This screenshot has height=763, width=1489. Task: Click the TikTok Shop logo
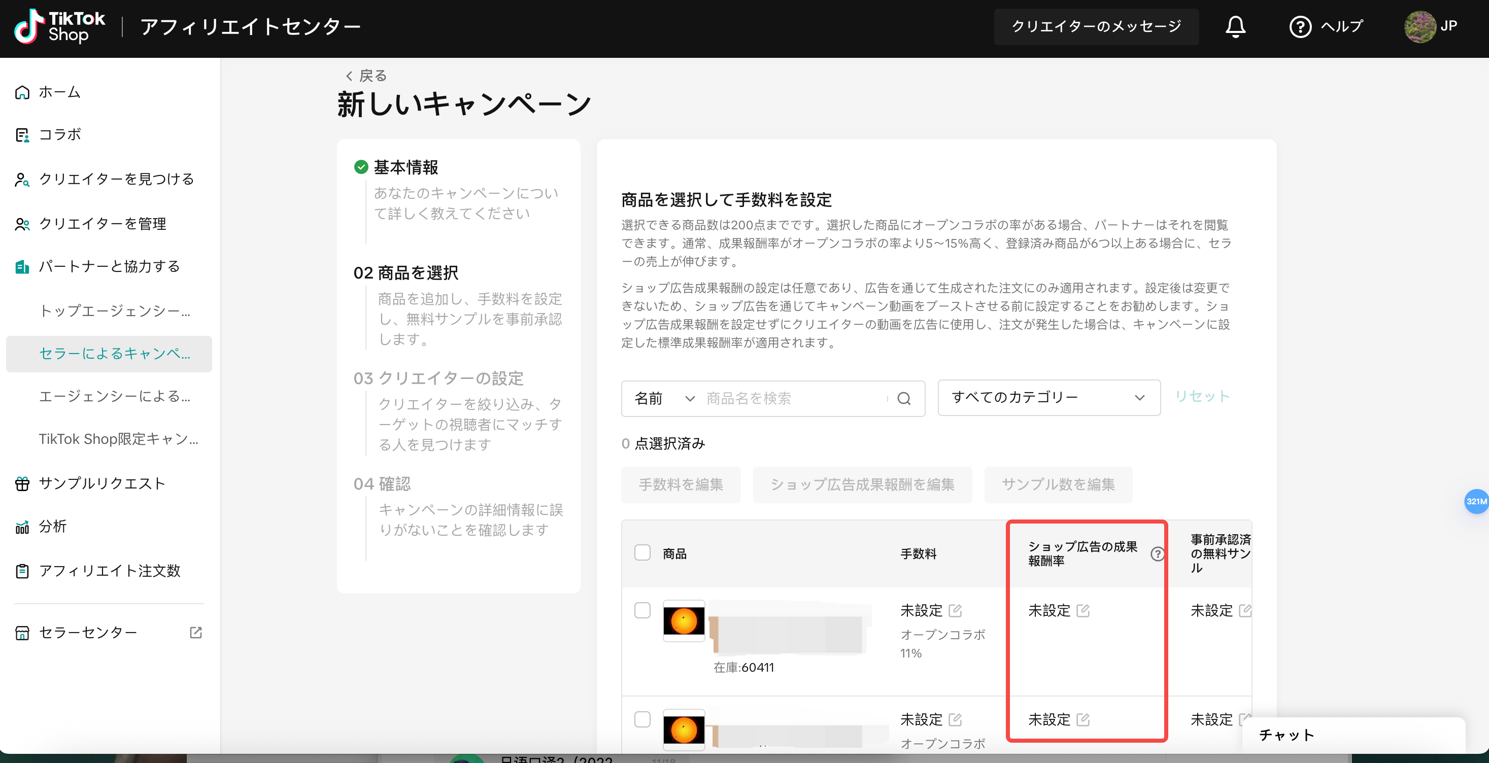(x=59, y=26)
